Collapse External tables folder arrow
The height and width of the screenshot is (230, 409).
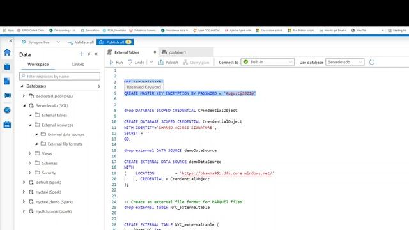pos(30,115)
